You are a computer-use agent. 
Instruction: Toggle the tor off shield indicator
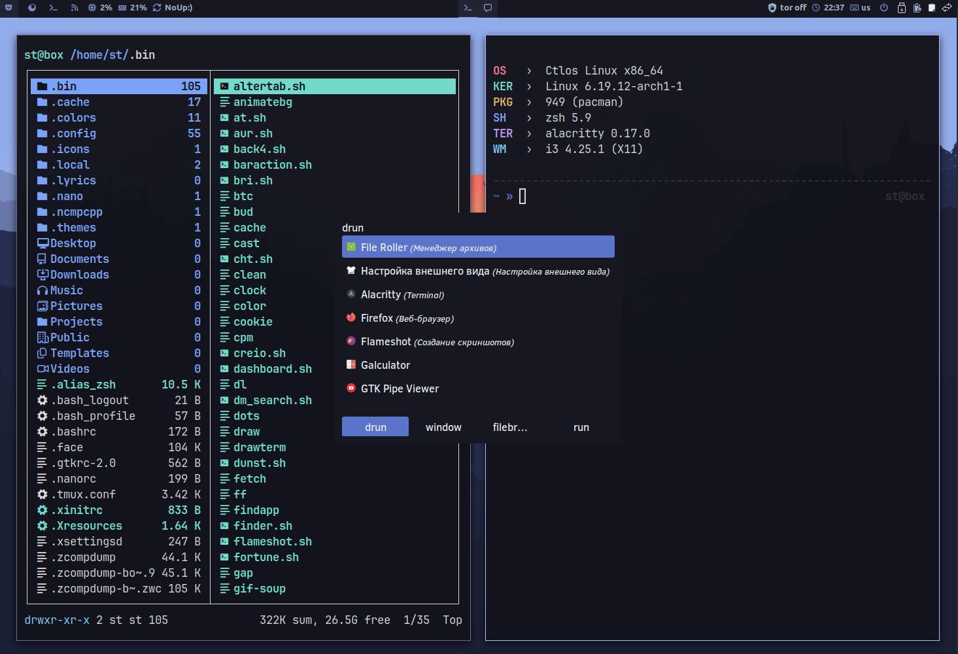pos(787,8)
